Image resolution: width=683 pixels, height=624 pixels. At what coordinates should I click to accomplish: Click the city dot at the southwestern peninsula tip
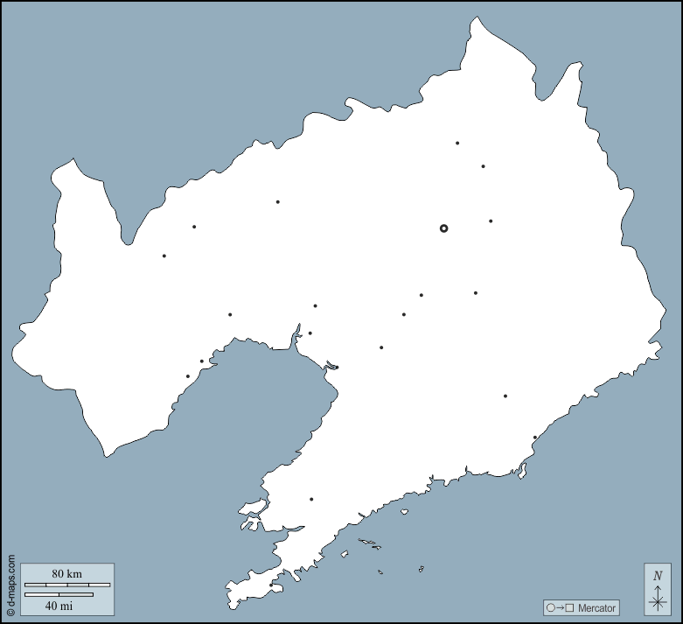[x=271, y=585]
